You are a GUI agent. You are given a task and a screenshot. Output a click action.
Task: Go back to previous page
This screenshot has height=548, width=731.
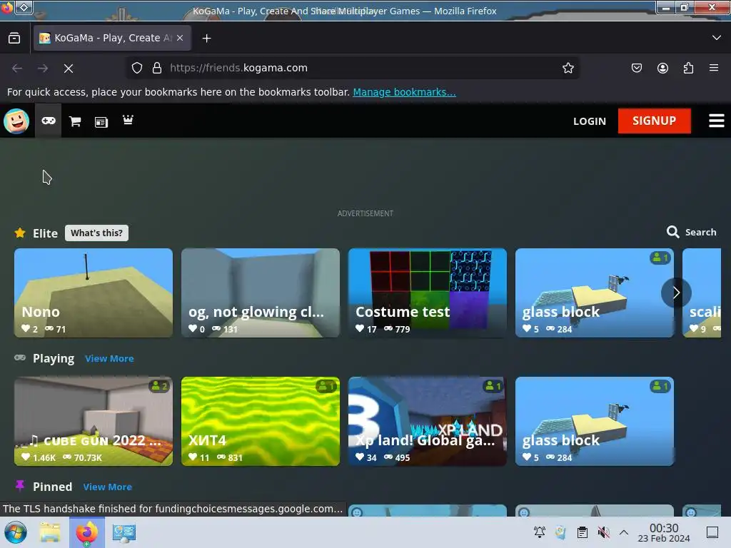(x=17, y=68)
